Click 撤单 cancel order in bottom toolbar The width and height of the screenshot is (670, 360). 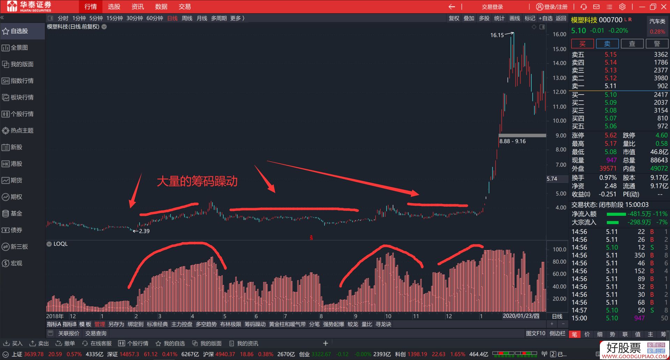click(65, 343)
